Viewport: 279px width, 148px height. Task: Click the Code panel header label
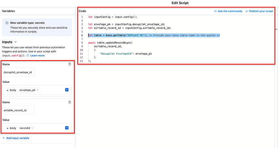[82, 11]
